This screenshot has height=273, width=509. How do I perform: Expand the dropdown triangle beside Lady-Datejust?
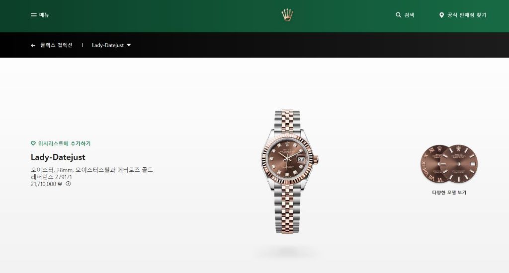pyautogui.click(x=129, y=45)
